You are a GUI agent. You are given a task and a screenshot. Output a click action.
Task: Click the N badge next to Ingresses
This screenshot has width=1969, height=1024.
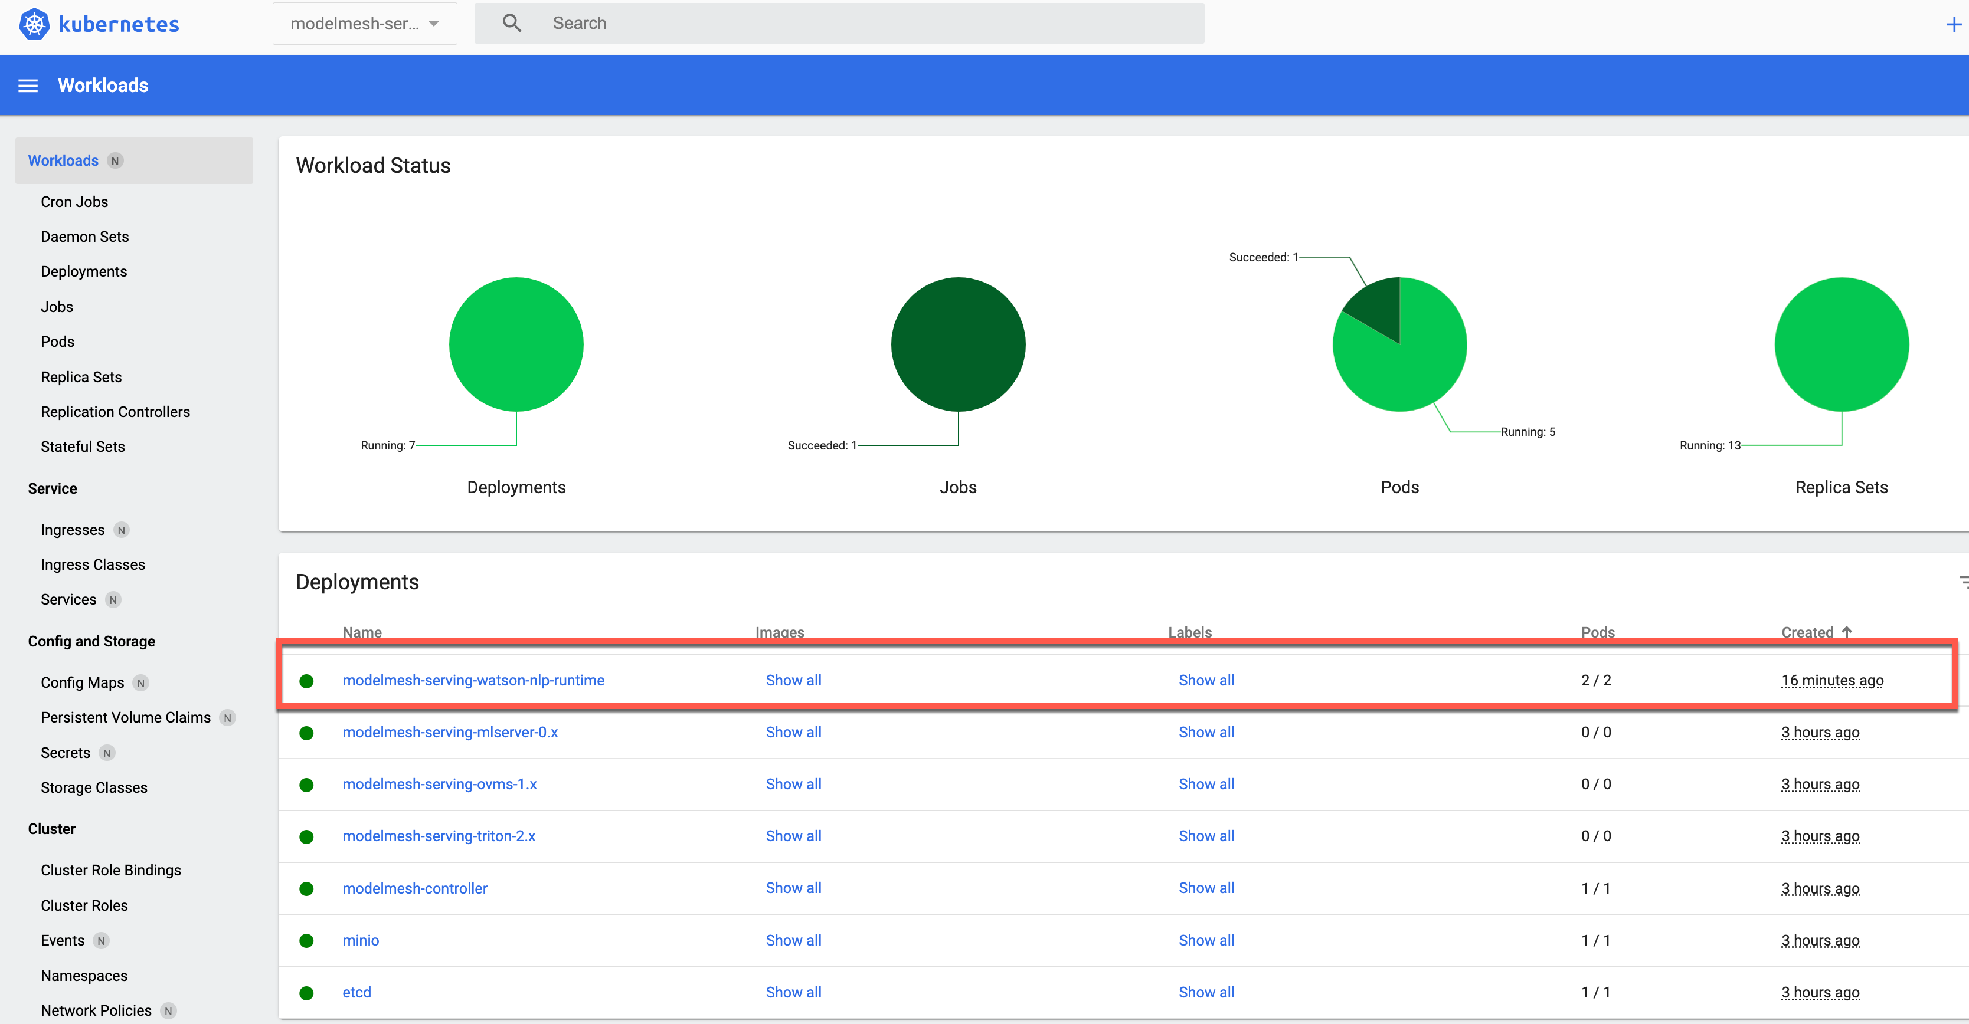point(122,529)
